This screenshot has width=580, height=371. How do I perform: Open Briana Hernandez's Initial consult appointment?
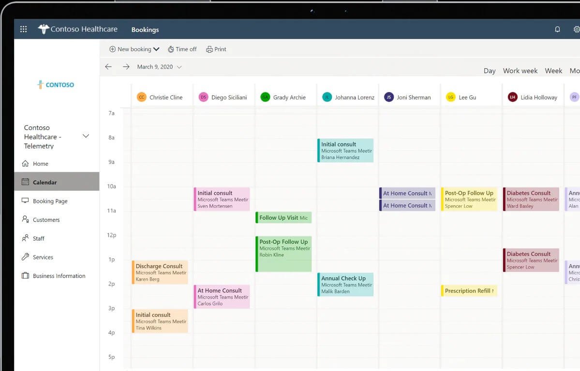point(345,150)
